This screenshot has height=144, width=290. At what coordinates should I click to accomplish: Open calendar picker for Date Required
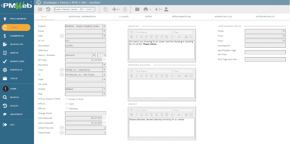click(x=104, y=118)
